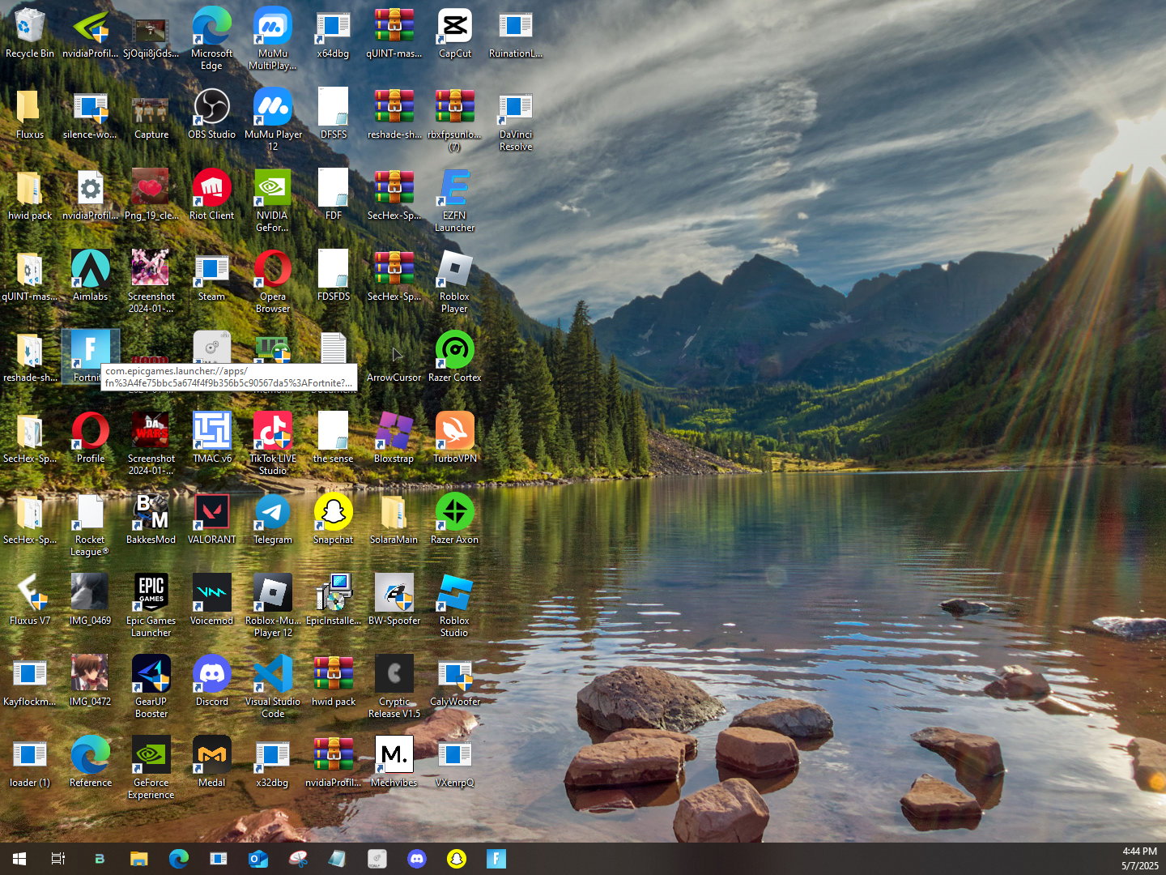
Task: Select the Telegram desktop icon
Action: tap(273, 519)
